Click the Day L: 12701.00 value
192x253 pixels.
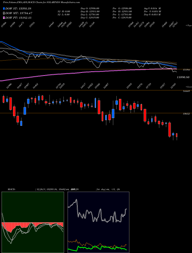pos(90,15)
